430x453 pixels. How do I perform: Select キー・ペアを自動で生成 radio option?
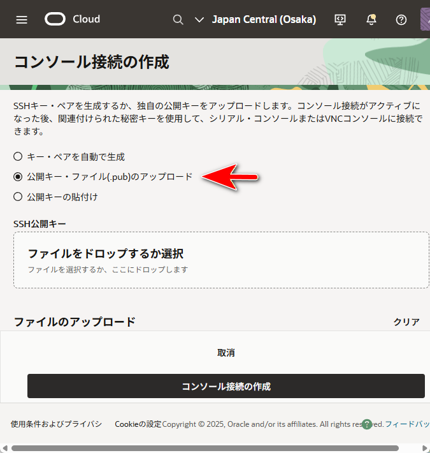[x=18, y=156]
